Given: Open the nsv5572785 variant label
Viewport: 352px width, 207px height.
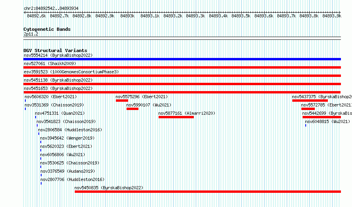Looking at the screenshot, I should click(326, 105).
